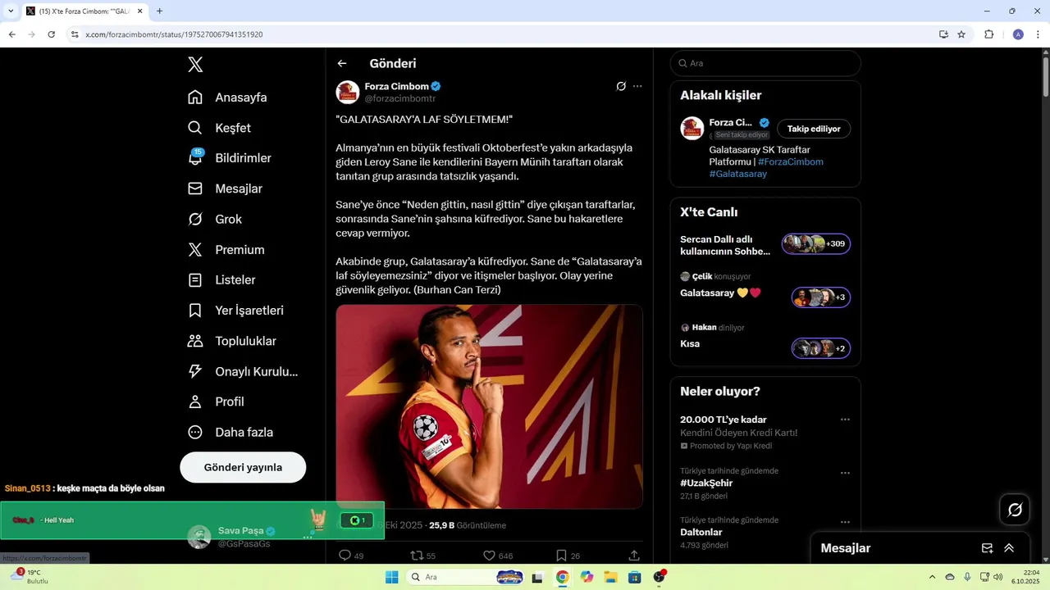Viewport: 1050px width, 590px height.
Task: Join the Galatasaray live space (+3)
Action: [820, 297]
